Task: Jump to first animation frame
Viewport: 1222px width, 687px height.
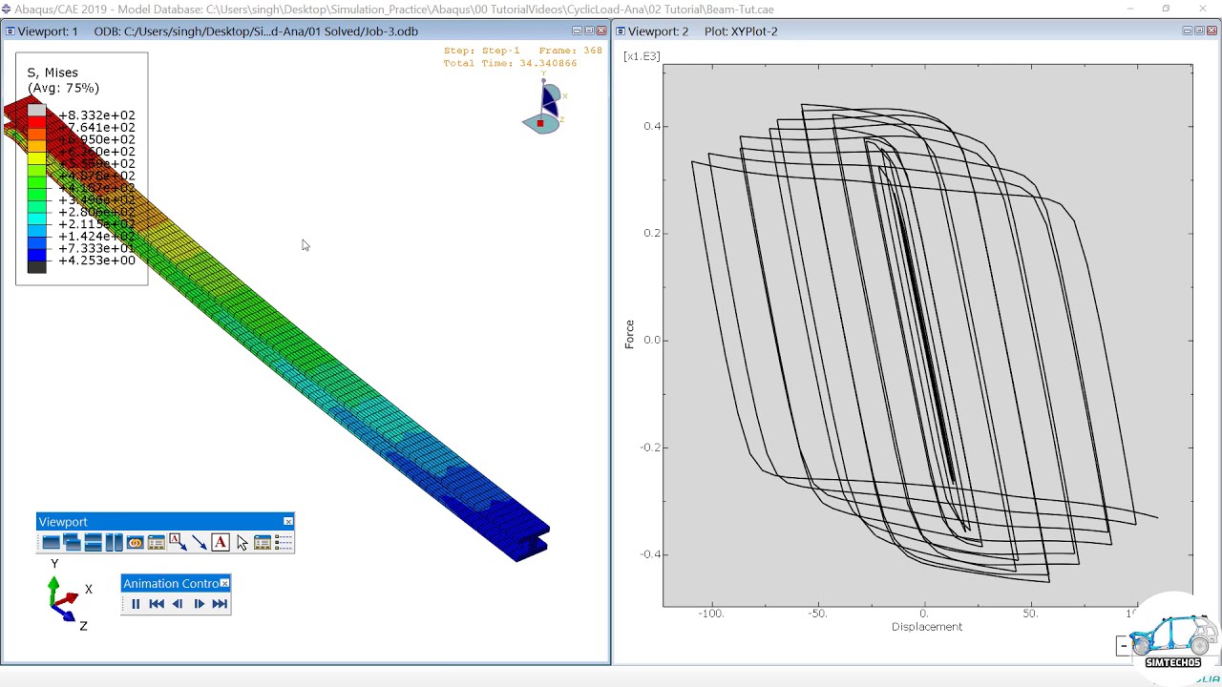Action: (157, 604)
